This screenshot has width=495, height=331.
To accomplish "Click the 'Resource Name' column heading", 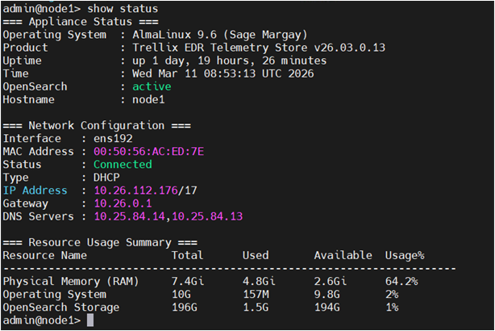I will pyautogui.click(x=45, y=255).
